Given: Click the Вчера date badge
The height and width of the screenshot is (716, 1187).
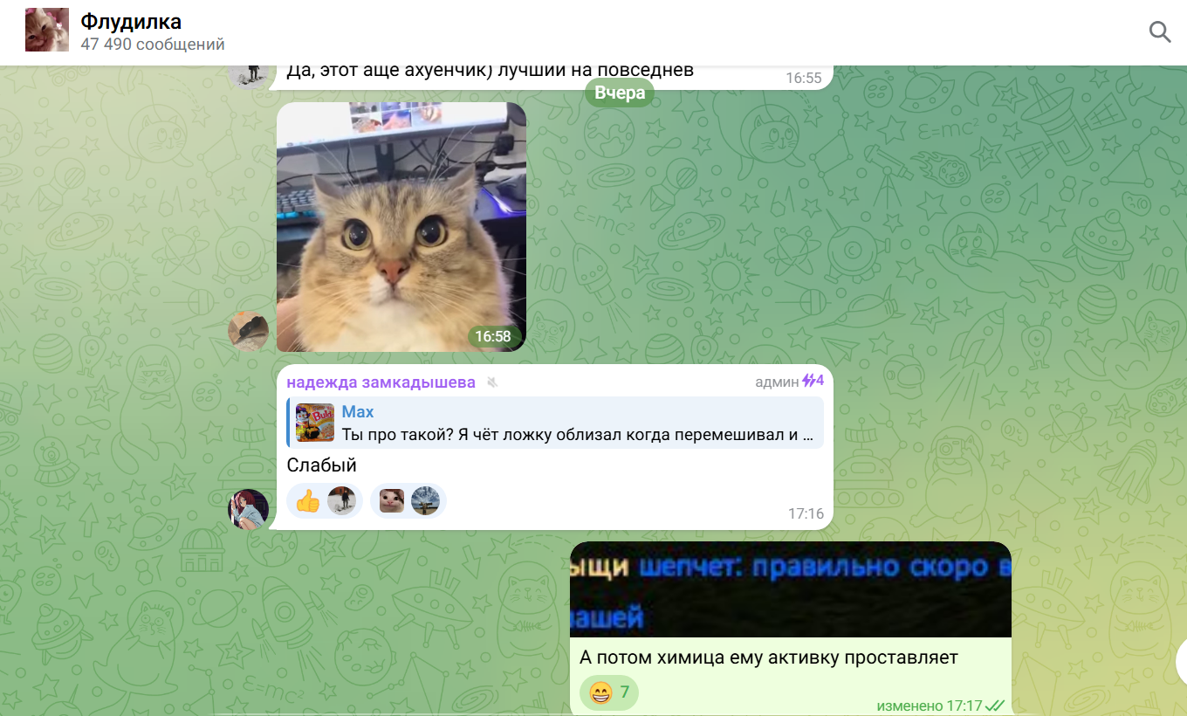Looking at the screenshot, I should (620, 93).
